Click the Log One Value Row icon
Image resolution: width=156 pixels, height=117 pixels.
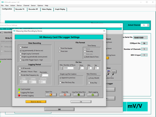tap(79, 95)
